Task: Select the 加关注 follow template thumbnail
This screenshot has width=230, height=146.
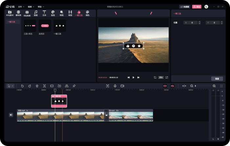Action: (45, 25)
